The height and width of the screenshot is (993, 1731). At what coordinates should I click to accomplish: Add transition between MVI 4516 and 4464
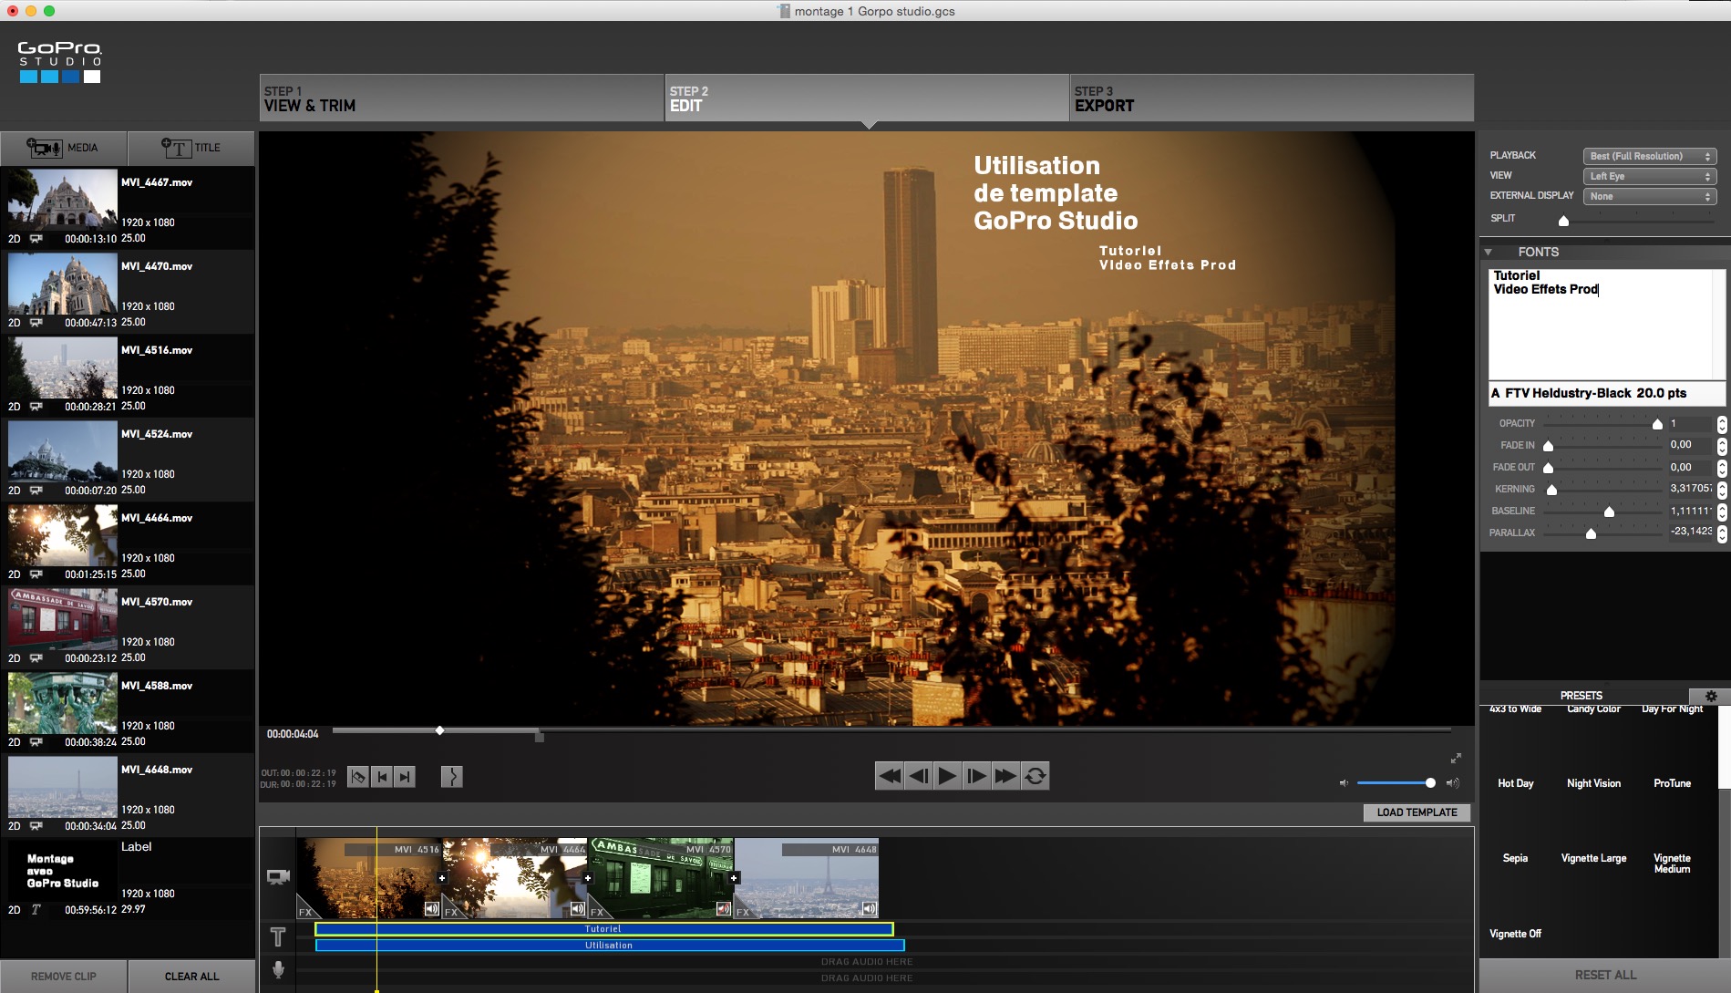442,878
